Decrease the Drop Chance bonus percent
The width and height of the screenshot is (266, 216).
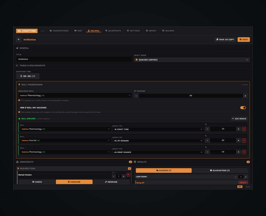point(207,152)
